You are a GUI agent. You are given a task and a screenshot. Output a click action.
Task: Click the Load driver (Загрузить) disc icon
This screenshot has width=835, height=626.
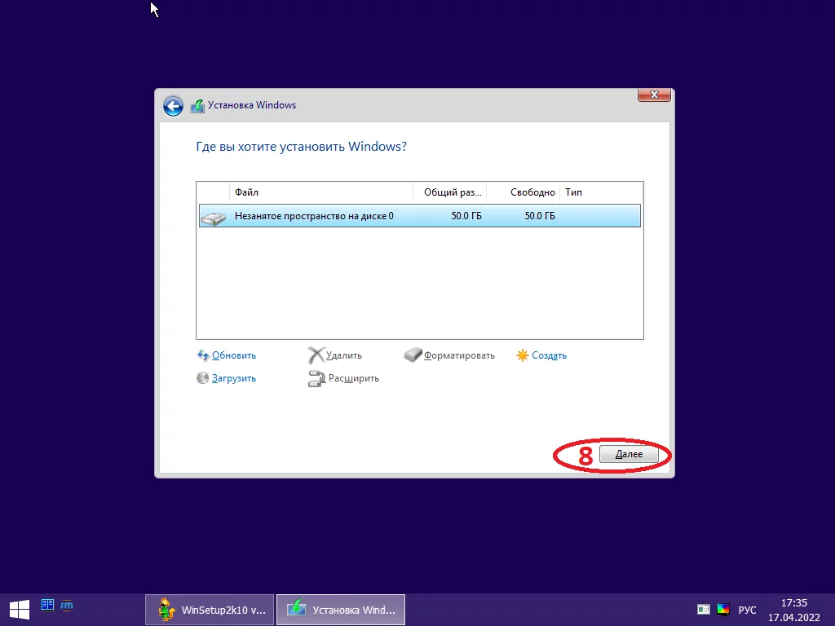pos(202,378)
